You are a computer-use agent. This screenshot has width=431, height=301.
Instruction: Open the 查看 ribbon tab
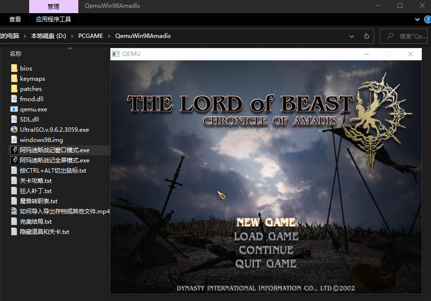tap(15, 19)
